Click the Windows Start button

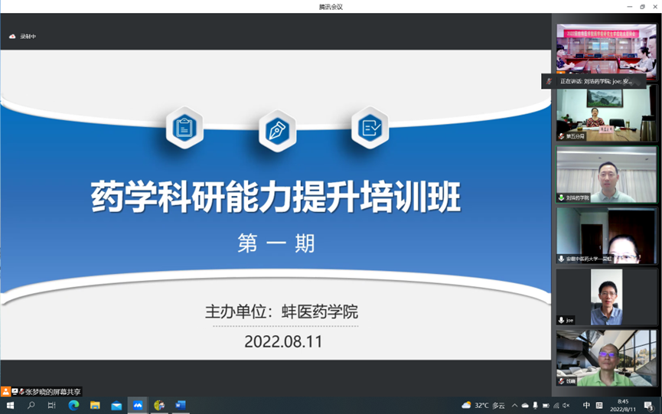point(10,405)
